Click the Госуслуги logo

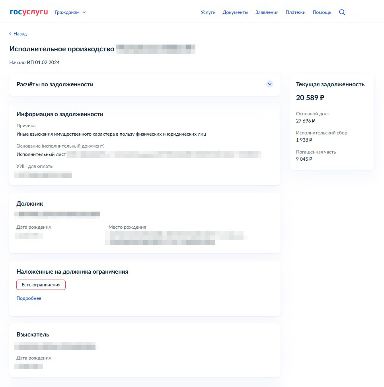click(29, 12)
